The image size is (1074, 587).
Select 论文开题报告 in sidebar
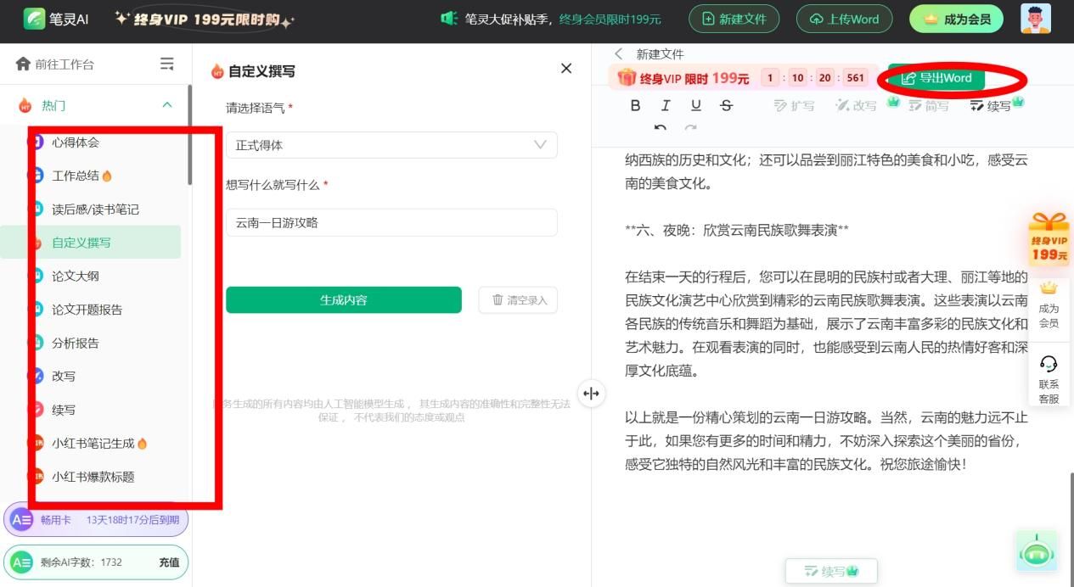pos(87,310)
